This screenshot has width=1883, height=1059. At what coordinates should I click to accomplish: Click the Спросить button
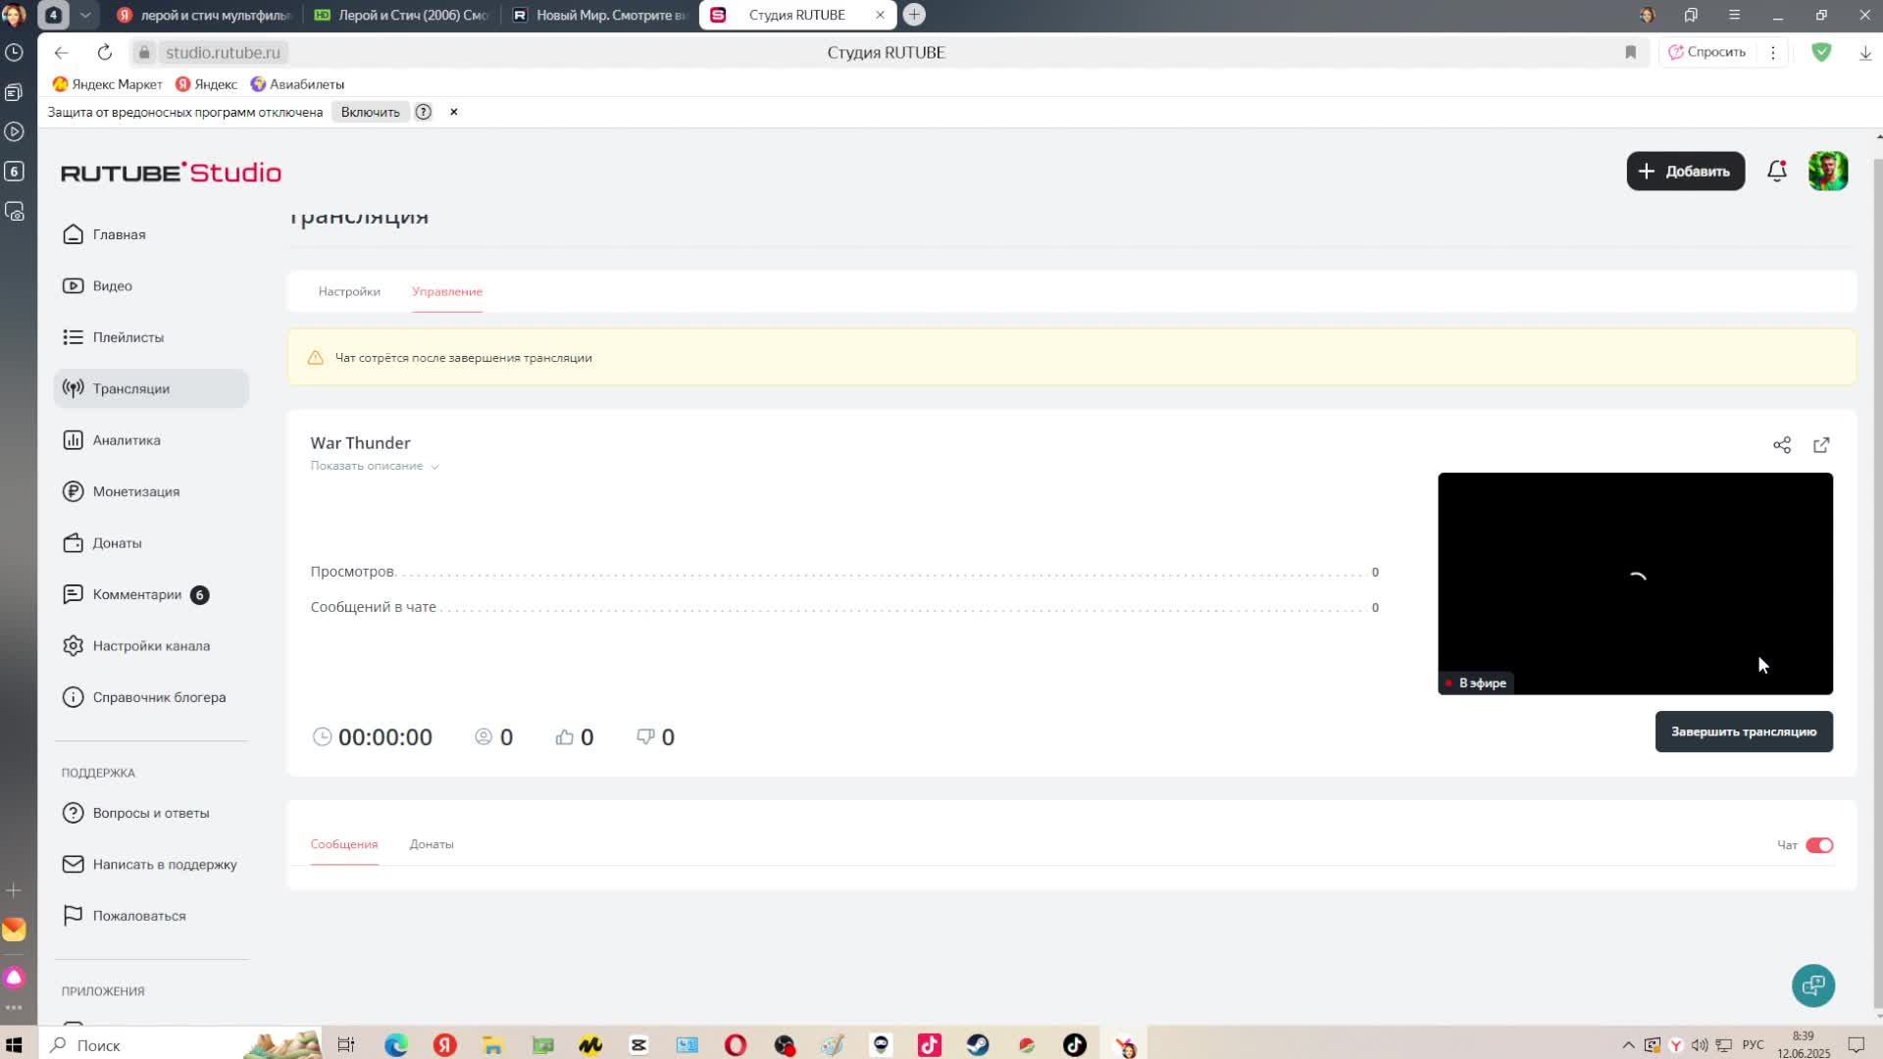[1707, 52]
